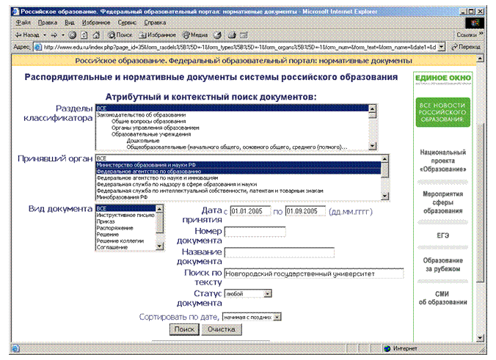496x360 pixels.
Task: Open the Избранное favorites toolbar button
Action: click(x=157, y=35)
